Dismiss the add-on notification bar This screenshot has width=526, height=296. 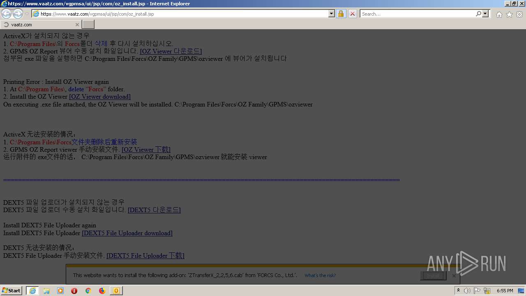point(454,276)
